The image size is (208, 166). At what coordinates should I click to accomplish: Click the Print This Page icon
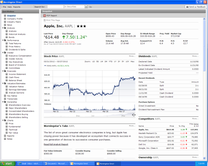pos(45,20)
